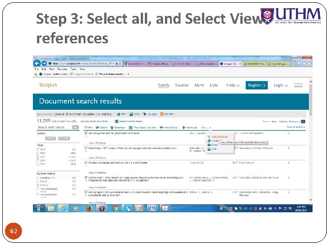
Task: Open the All selection dropdown arrow
Action: coord(92,128)
